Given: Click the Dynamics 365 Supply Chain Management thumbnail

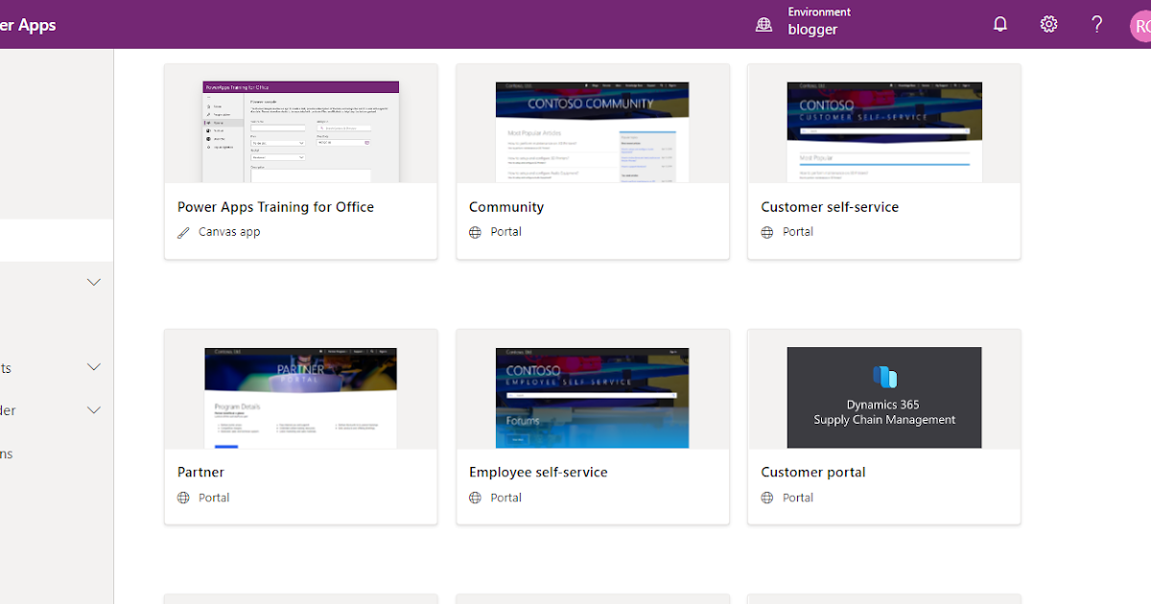Looking at the screenshot, I should (883, 397).
